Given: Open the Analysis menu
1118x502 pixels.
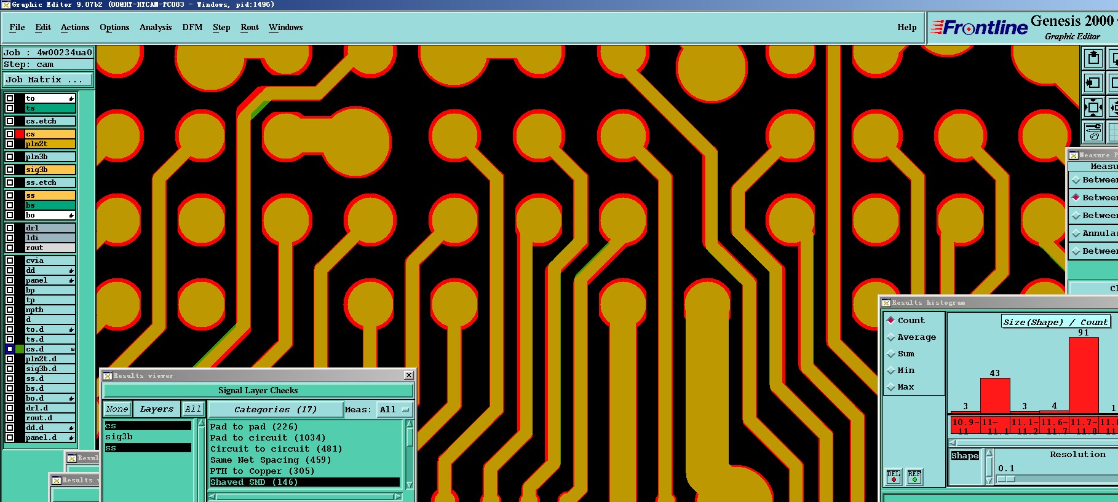Looking at the screenshot, I should pos(156,27).
